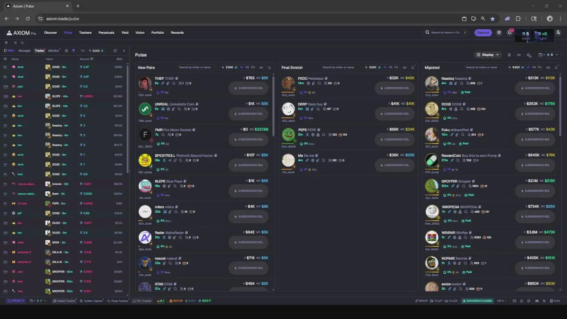Open the Perpetuals section
Image resolution: width=567 pixels, height=319 pixels.
point(106,32)
